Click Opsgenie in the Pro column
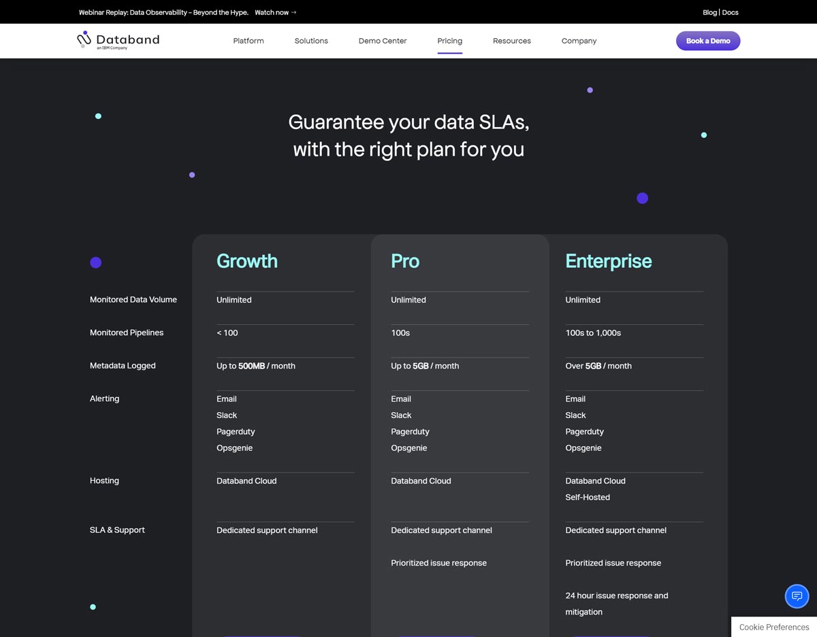This screenshot has width=817, height=637. pyautogui.click(x=409, y=448)
